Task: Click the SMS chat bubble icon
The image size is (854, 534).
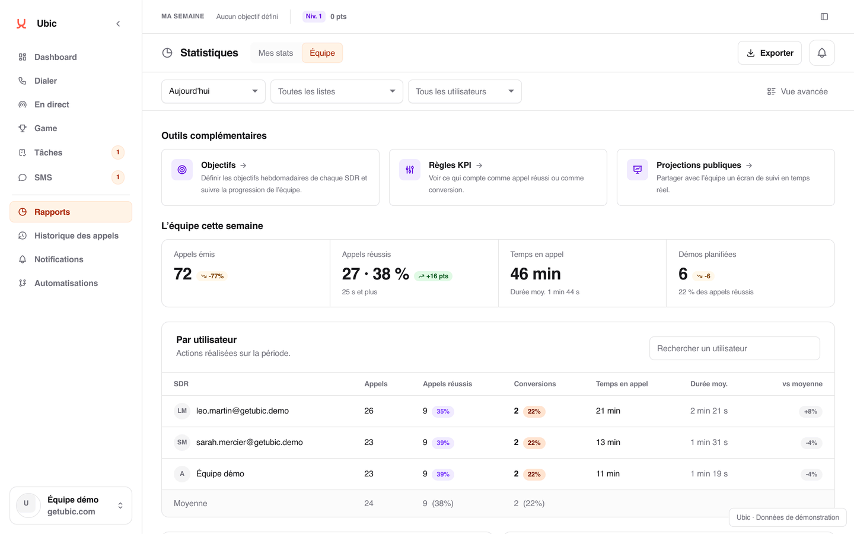Action: (x=23, y=177)
